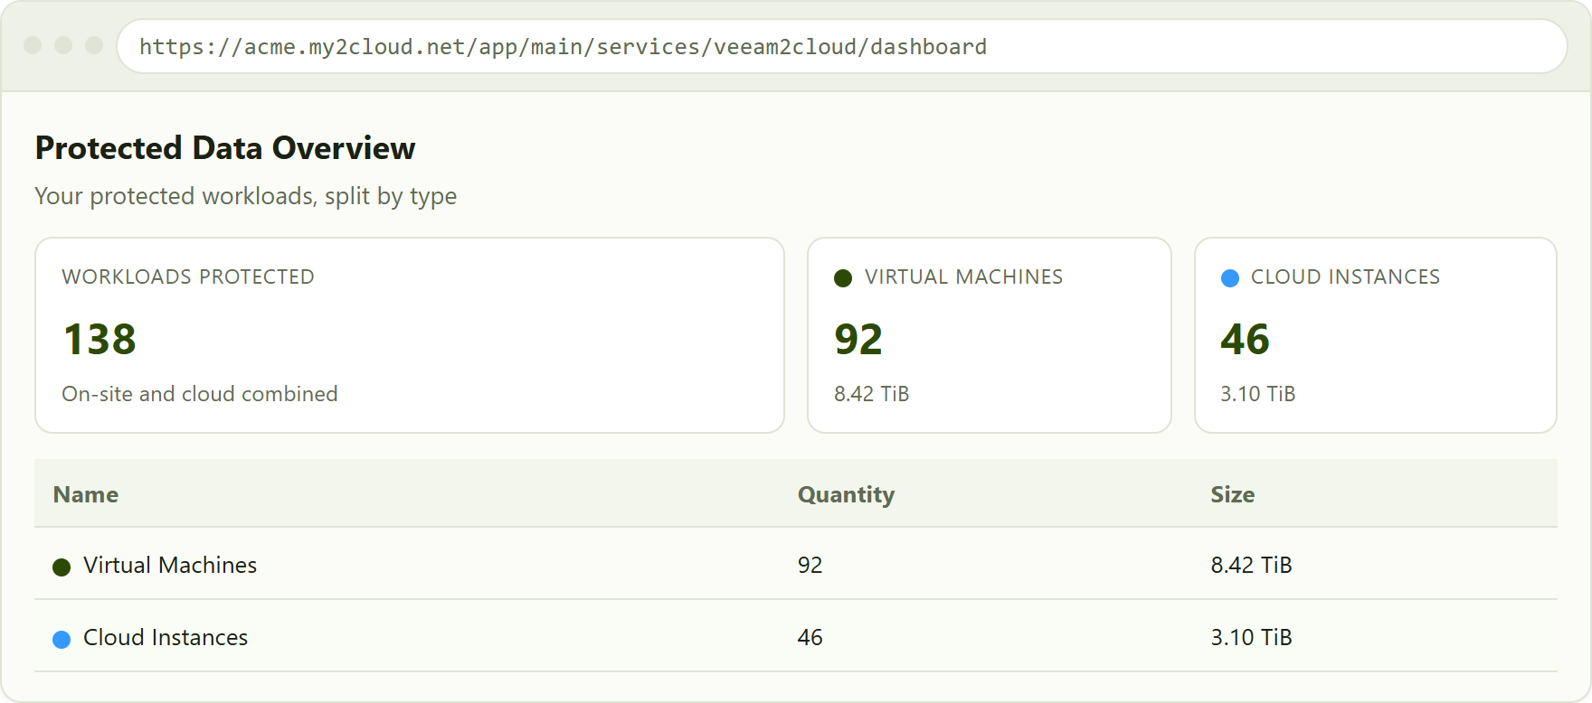Image resolution: width=1592 pixels, height=703 pixels.
Task: Open the Cloud Instances summary card
Action: 1376,335
